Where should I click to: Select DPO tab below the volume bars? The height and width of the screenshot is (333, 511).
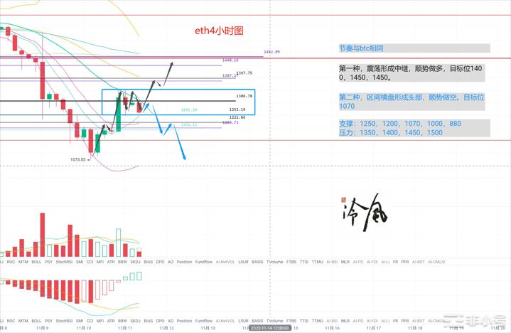point(161,262)
